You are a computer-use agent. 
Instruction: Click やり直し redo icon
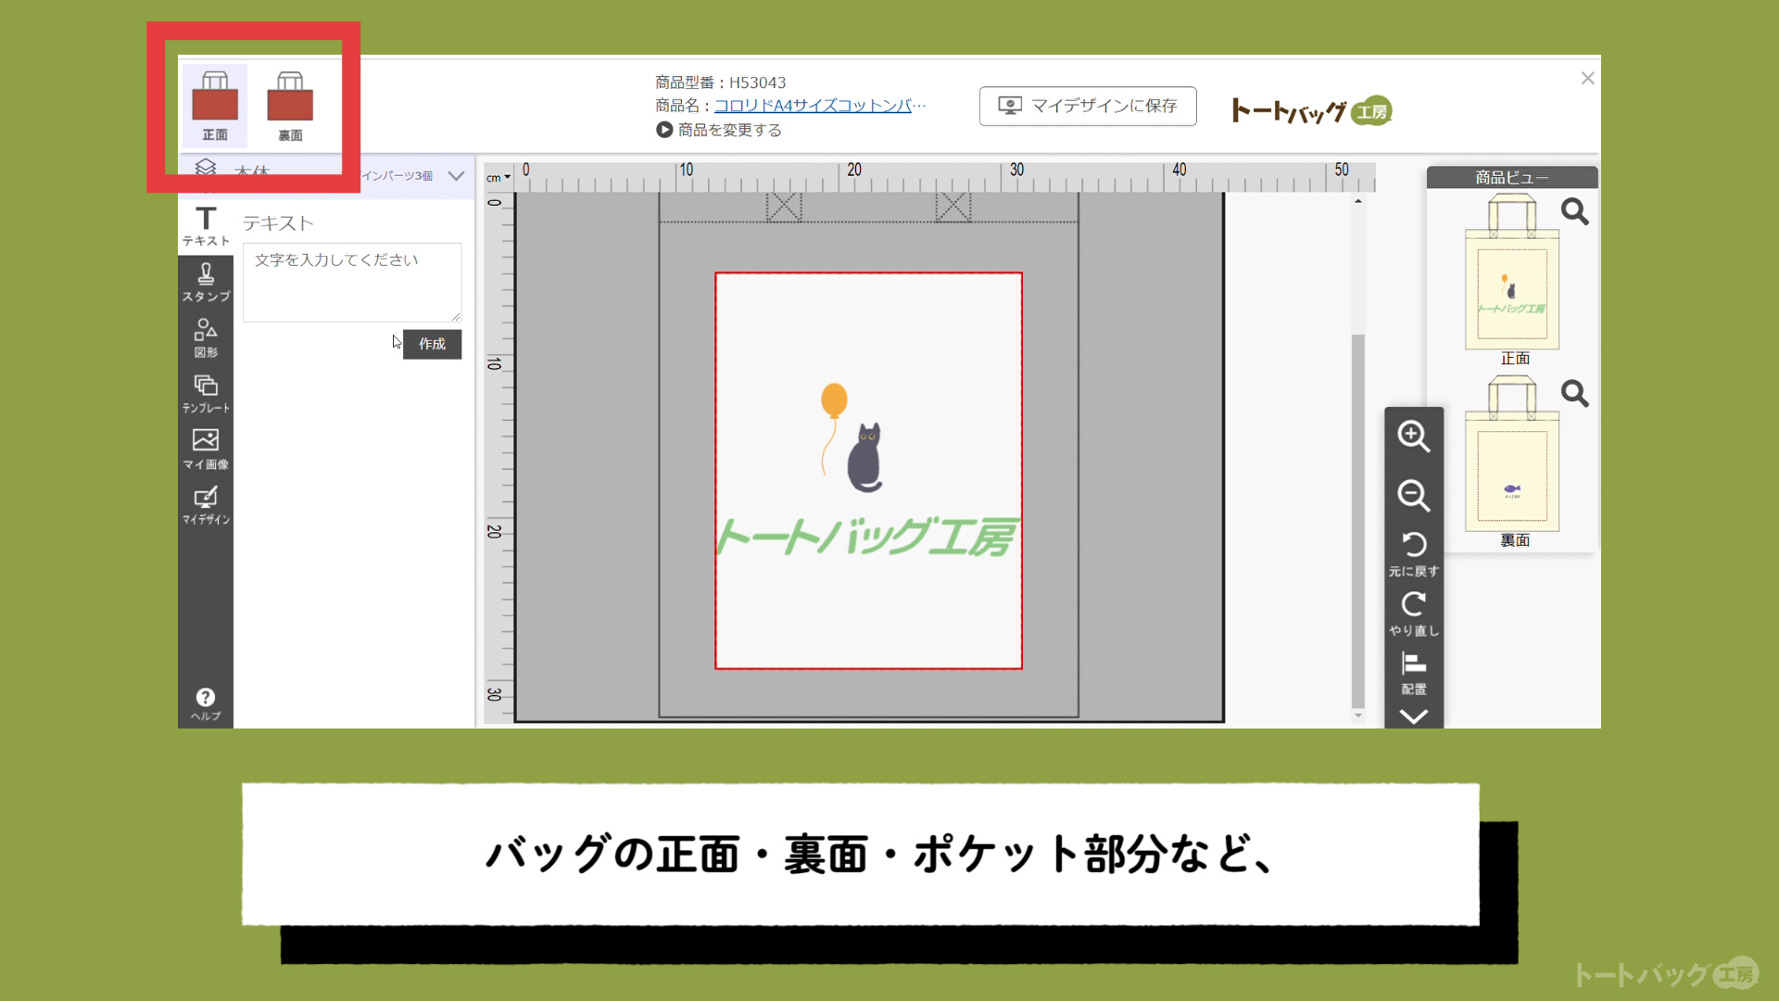pyautogui.click(x=1414, y=614)
